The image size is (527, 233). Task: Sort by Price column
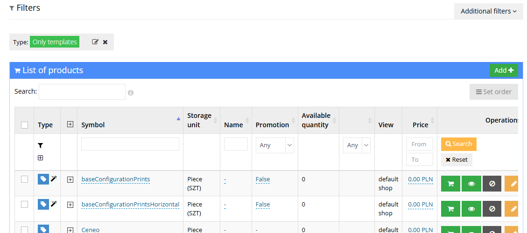point(433,120)
